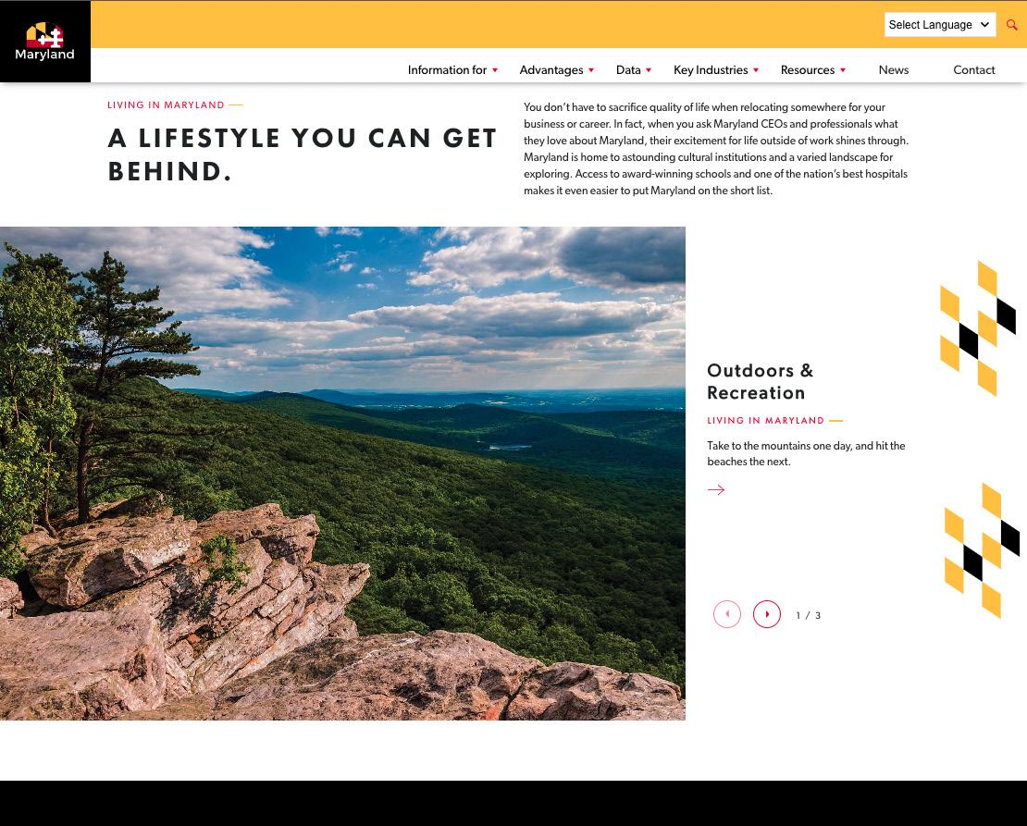Screen dimensions: 1027x826
Task: Expand the Information for menu
Action: coord(452,70)
